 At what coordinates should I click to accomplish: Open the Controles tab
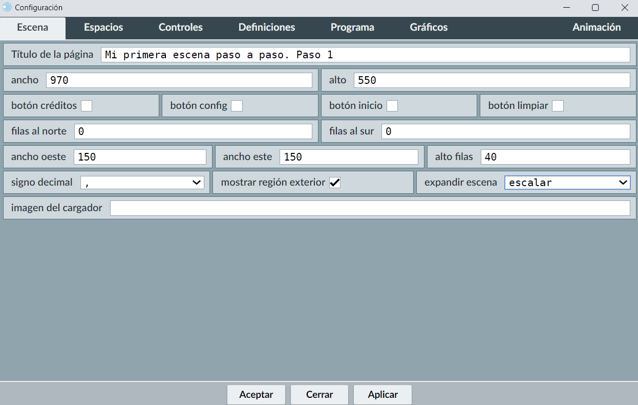(180, 28)
